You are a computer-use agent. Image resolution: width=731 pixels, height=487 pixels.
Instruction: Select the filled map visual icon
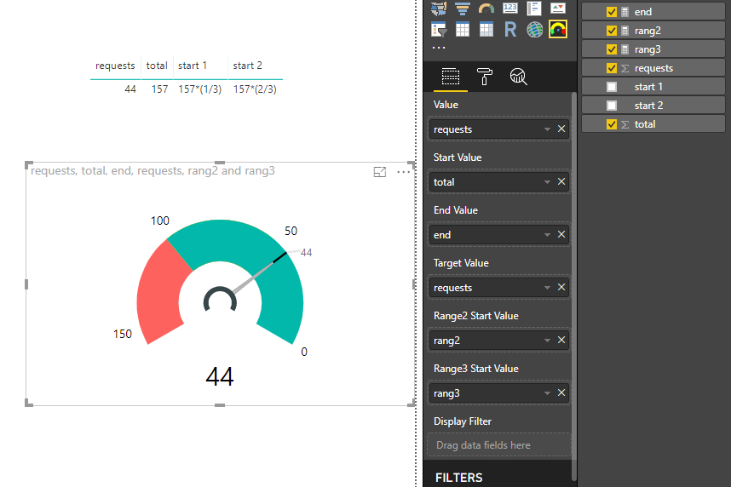coord(439,8)
